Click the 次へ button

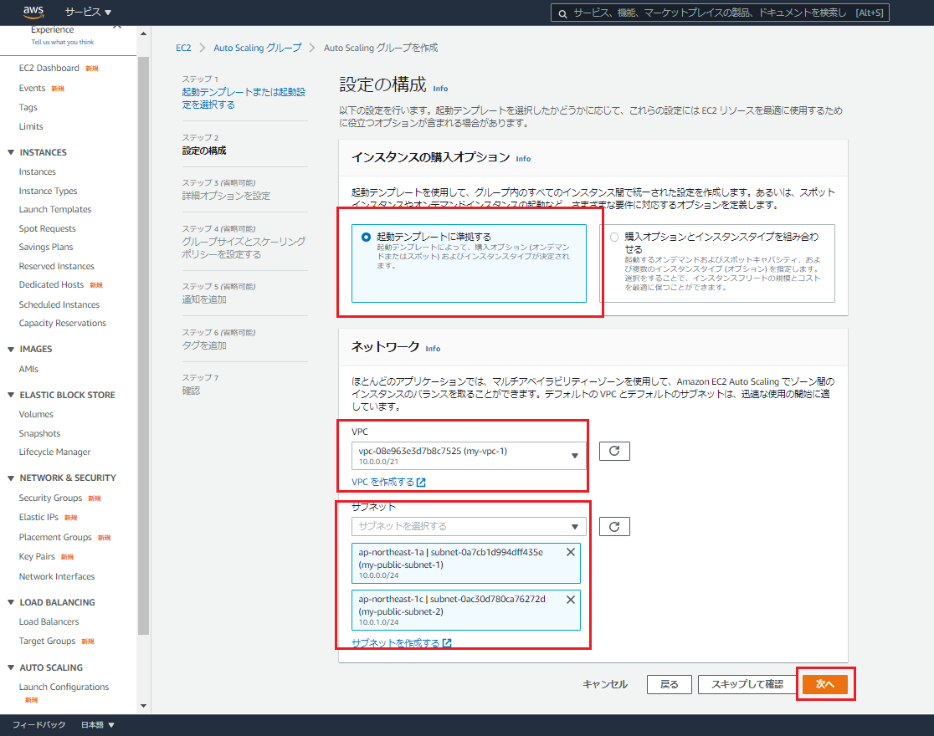click(x=825, y=684)
